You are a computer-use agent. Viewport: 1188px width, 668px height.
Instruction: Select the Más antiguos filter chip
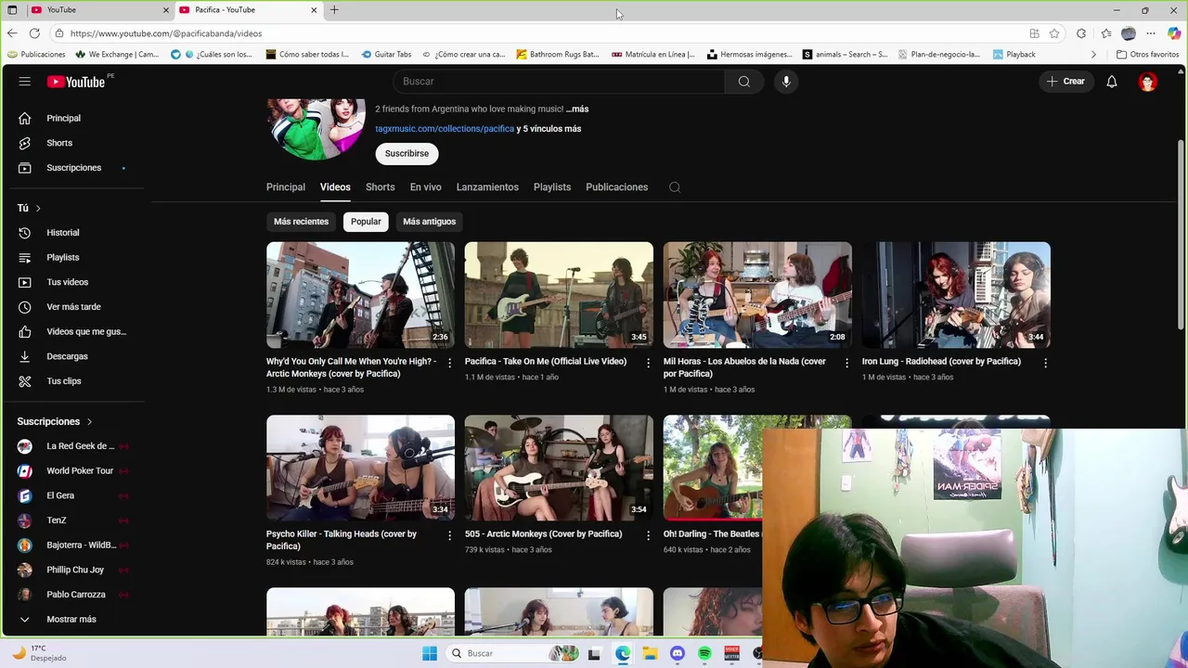pyautogui.click(x=429, y=222)
